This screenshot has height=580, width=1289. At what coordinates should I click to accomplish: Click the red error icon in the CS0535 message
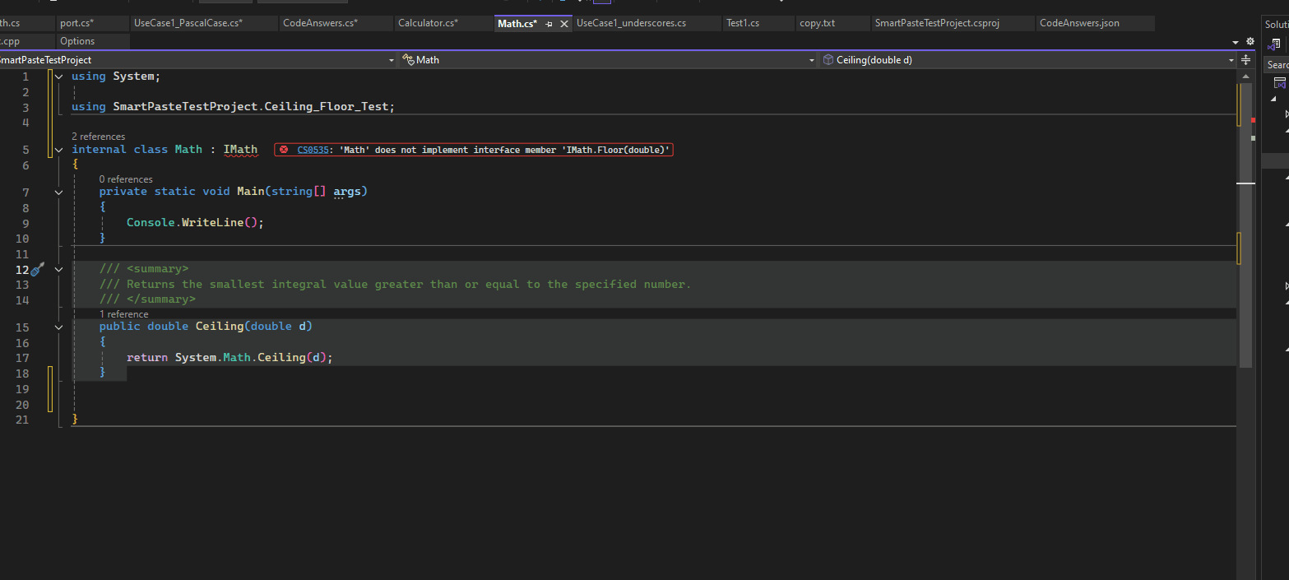284,150
